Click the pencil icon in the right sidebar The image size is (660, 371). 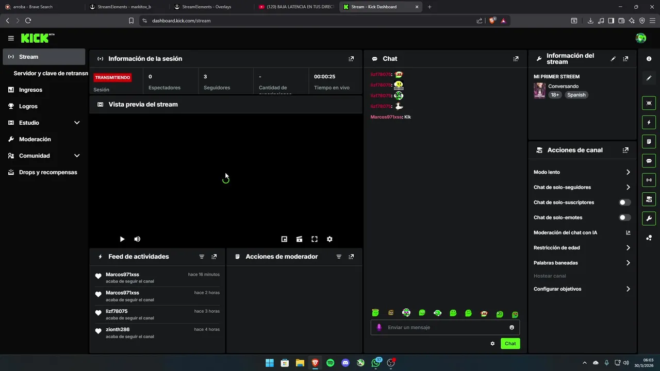649,78
